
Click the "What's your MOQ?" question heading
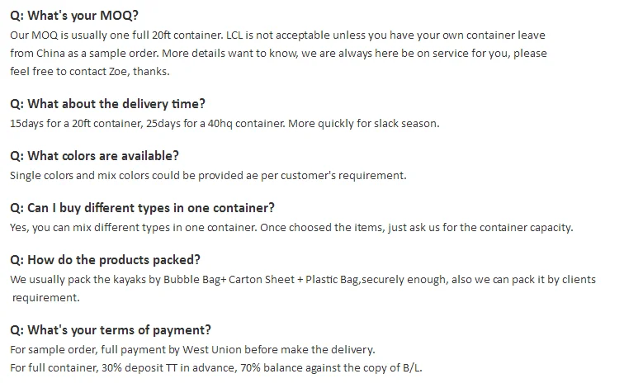74,17
